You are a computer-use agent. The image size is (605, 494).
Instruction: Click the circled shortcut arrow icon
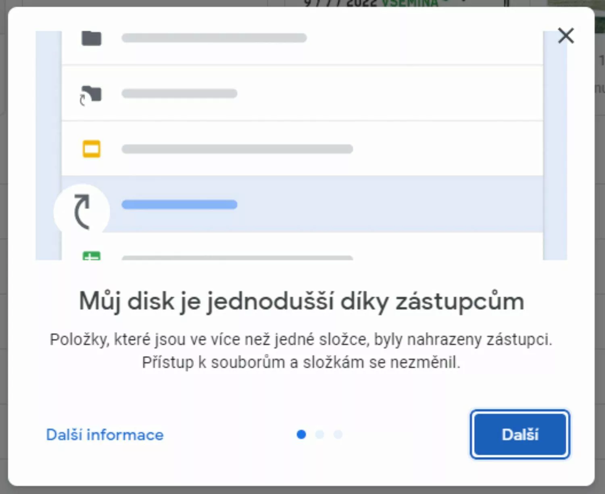[x=82, y=212]
